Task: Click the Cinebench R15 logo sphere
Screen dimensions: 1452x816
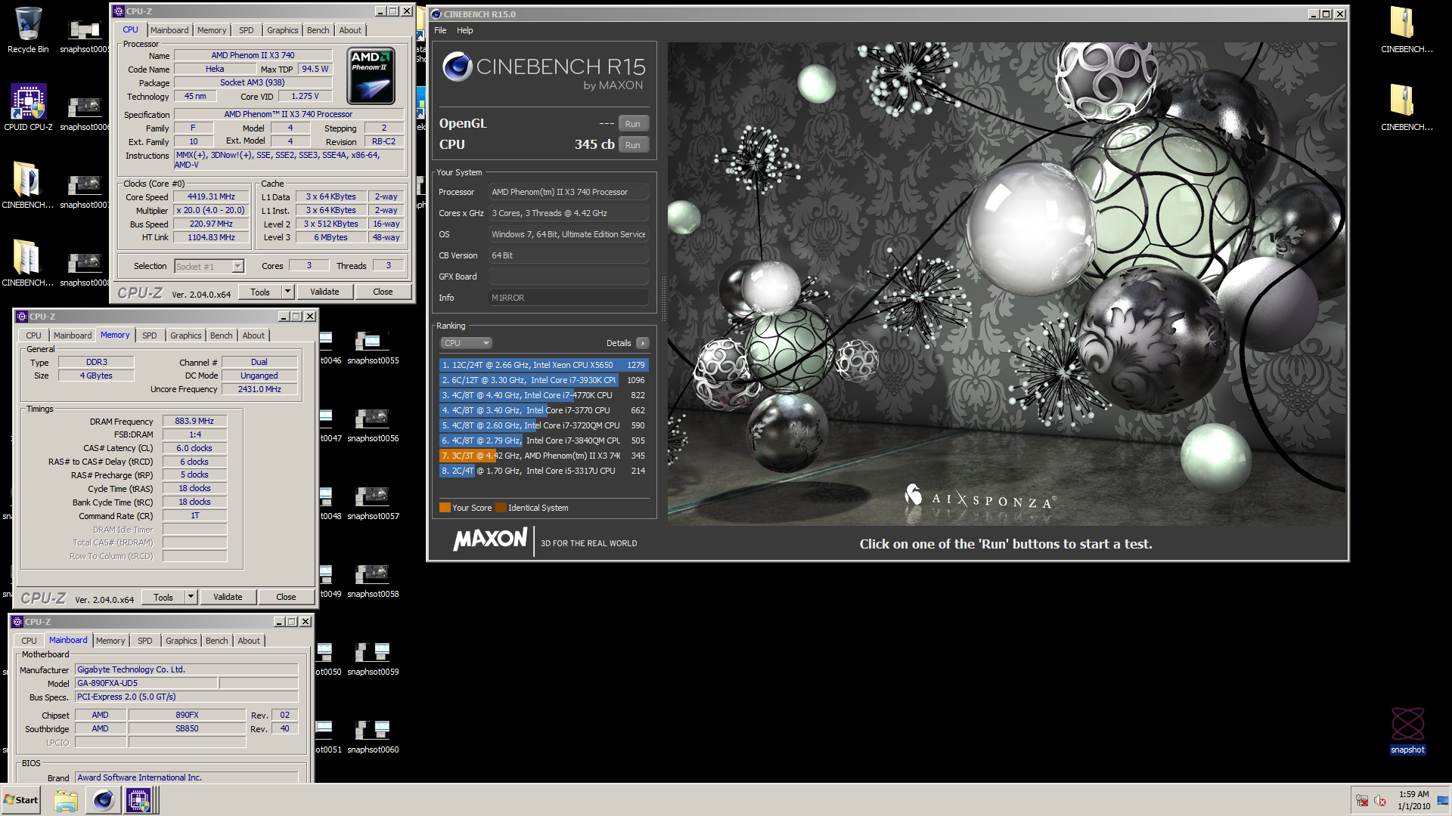Action: pos(457,66)
